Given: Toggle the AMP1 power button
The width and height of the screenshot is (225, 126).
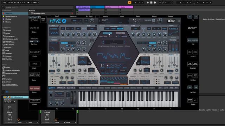Looking at the screenshot, I should [59, 55].
